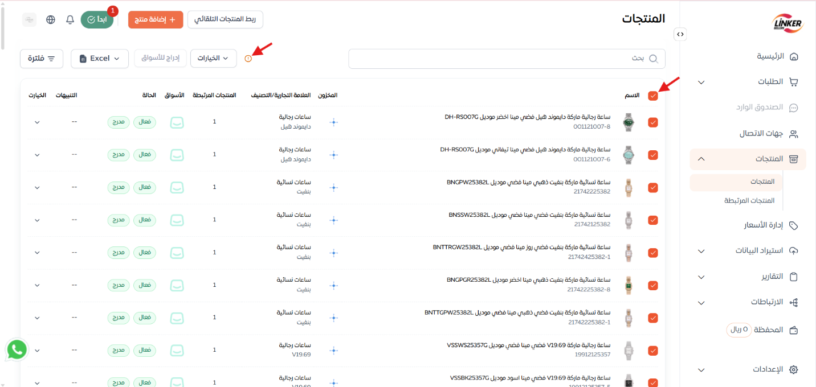Click stock icon for BNTTRGW25382L row

pos(334,252)
